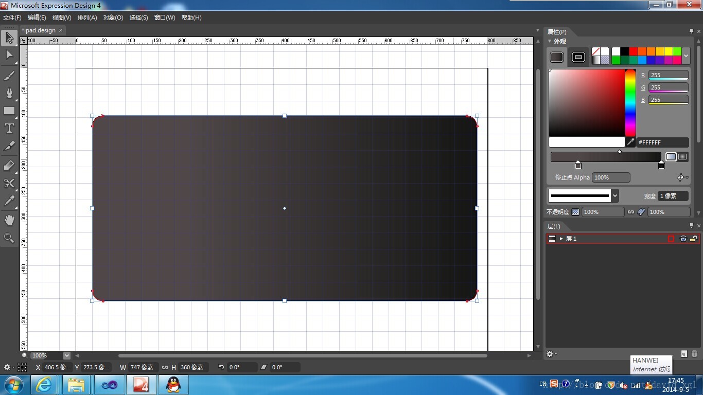The width and height of the screenshot is (703, 395).
Task: Open the 帮助(H) menu
Action: click(x=191, y=17)
